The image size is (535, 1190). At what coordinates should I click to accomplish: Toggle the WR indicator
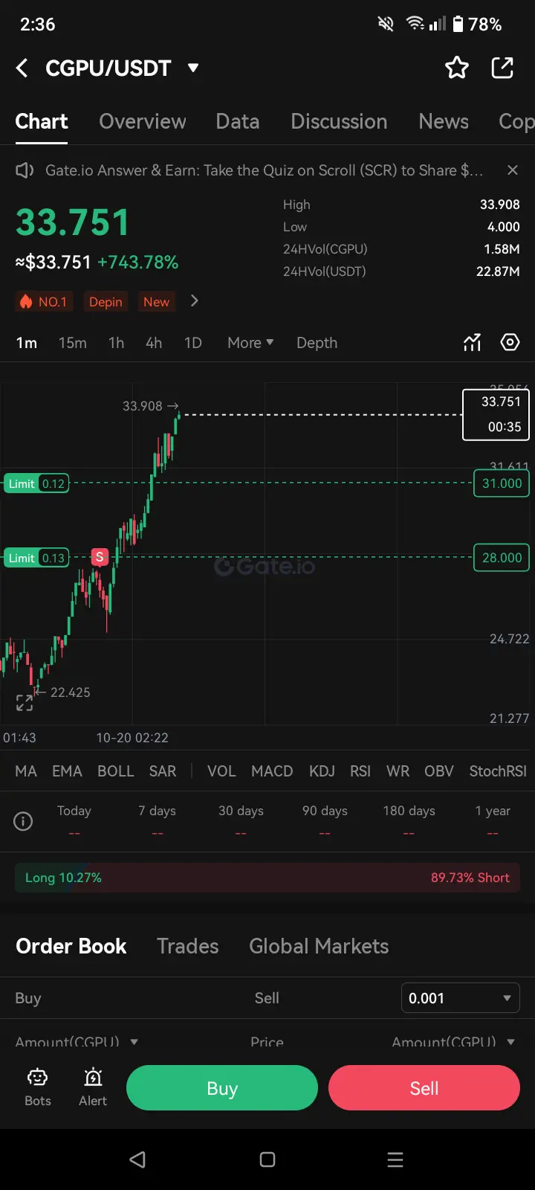point(398,771)
